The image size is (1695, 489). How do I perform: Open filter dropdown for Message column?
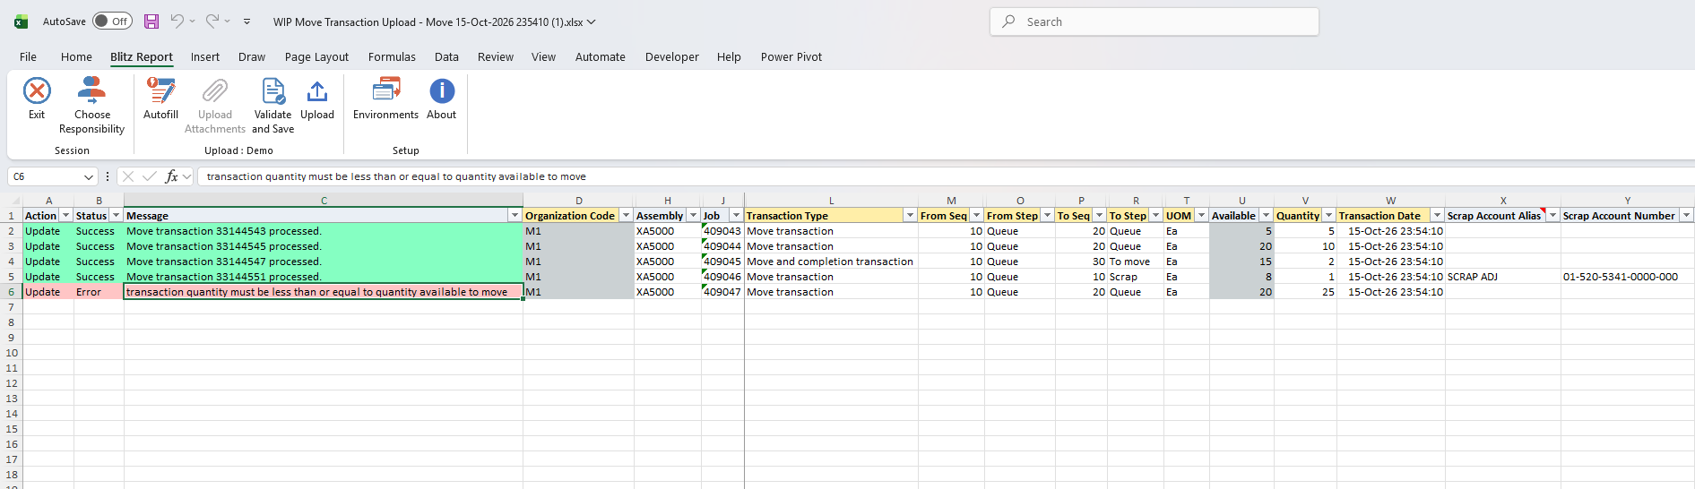515,216
